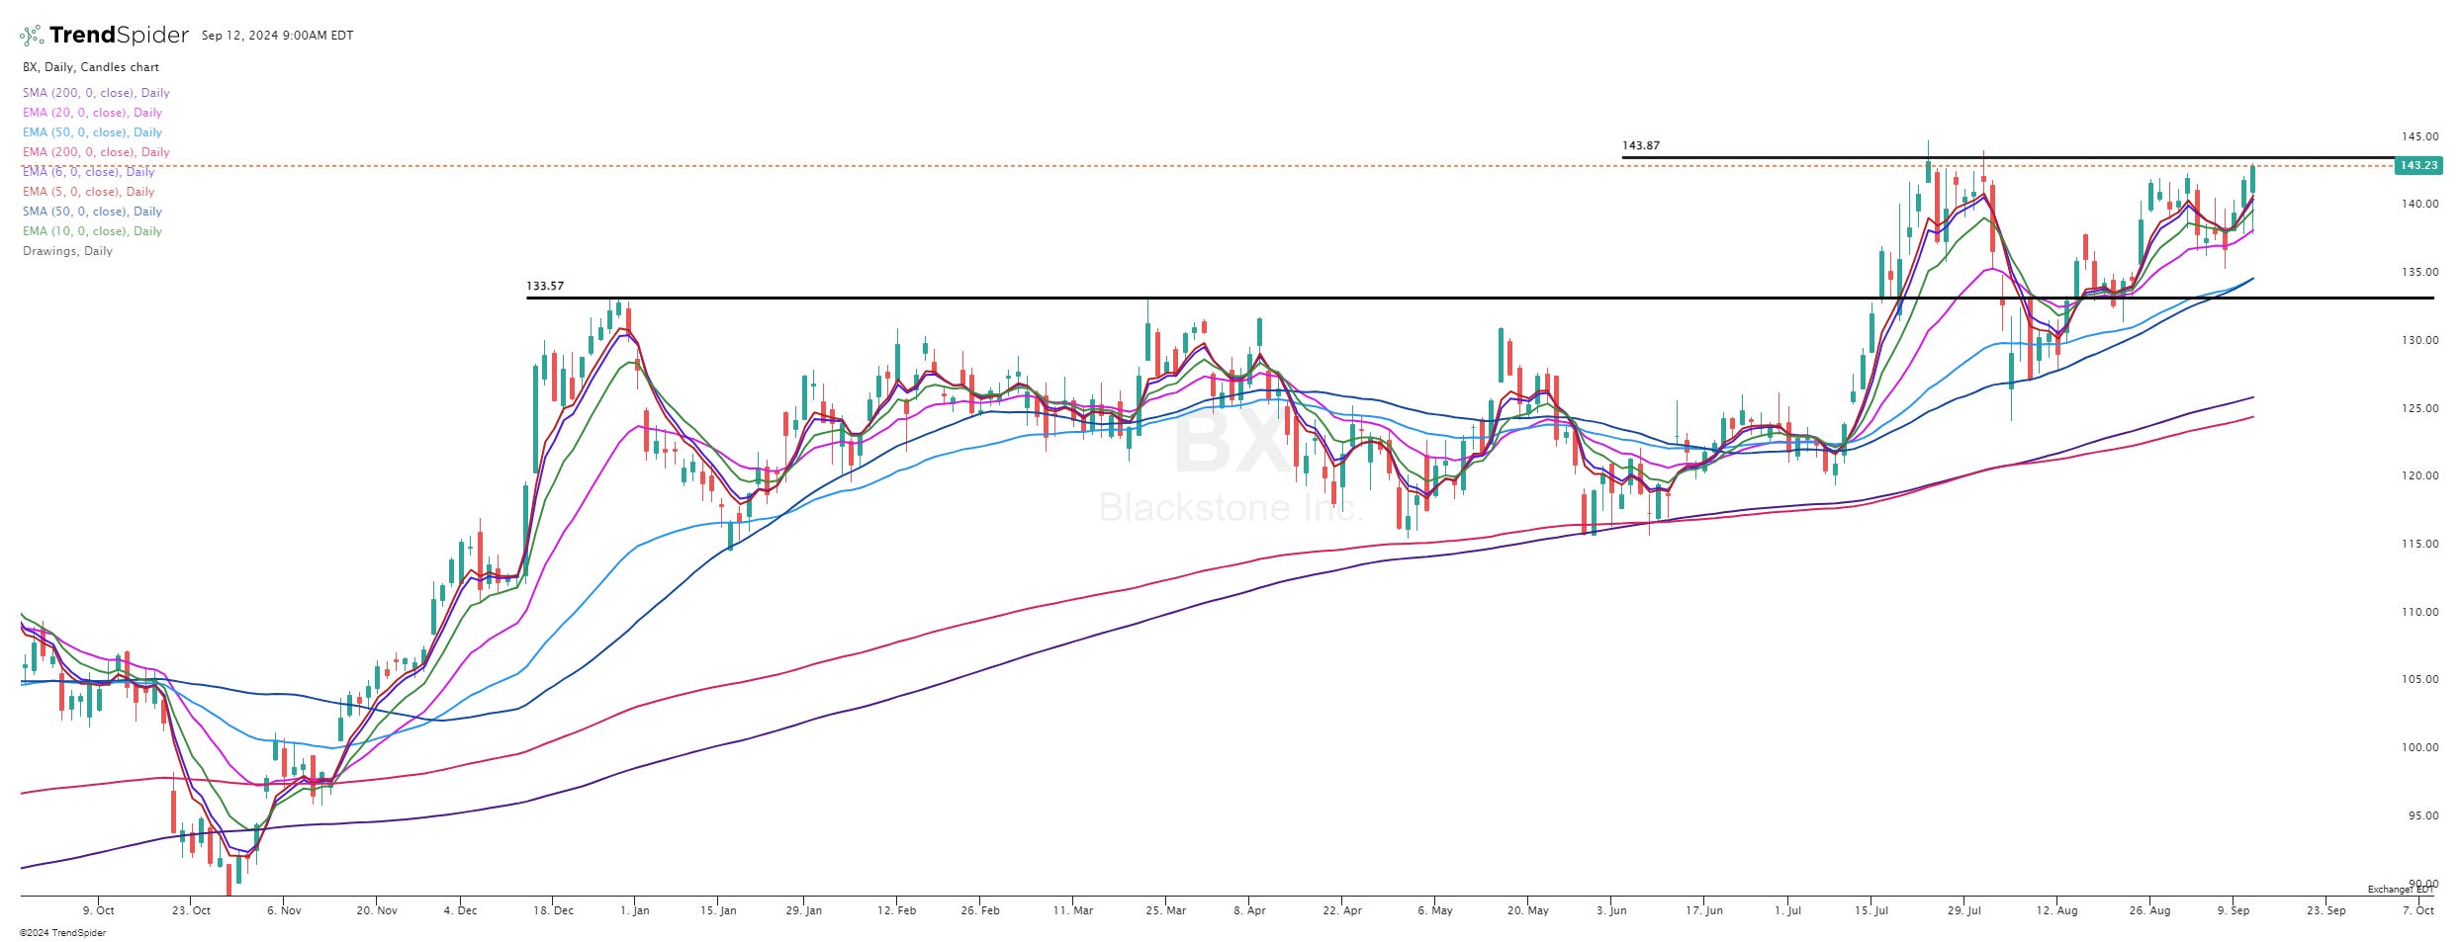Image resolution: width=2464 pixels, height=942 pixels.
Task: Click the 95.00 price axis label
Action: 2422,815
